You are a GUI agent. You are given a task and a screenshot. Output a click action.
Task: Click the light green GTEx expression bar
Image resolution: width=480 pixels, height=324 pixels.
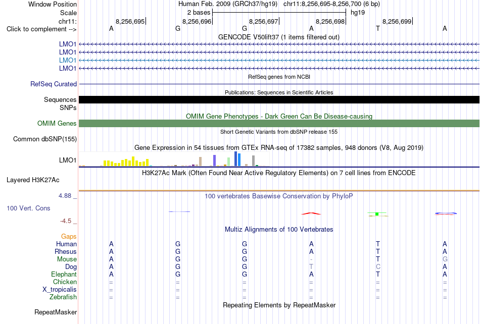[229, 161]
